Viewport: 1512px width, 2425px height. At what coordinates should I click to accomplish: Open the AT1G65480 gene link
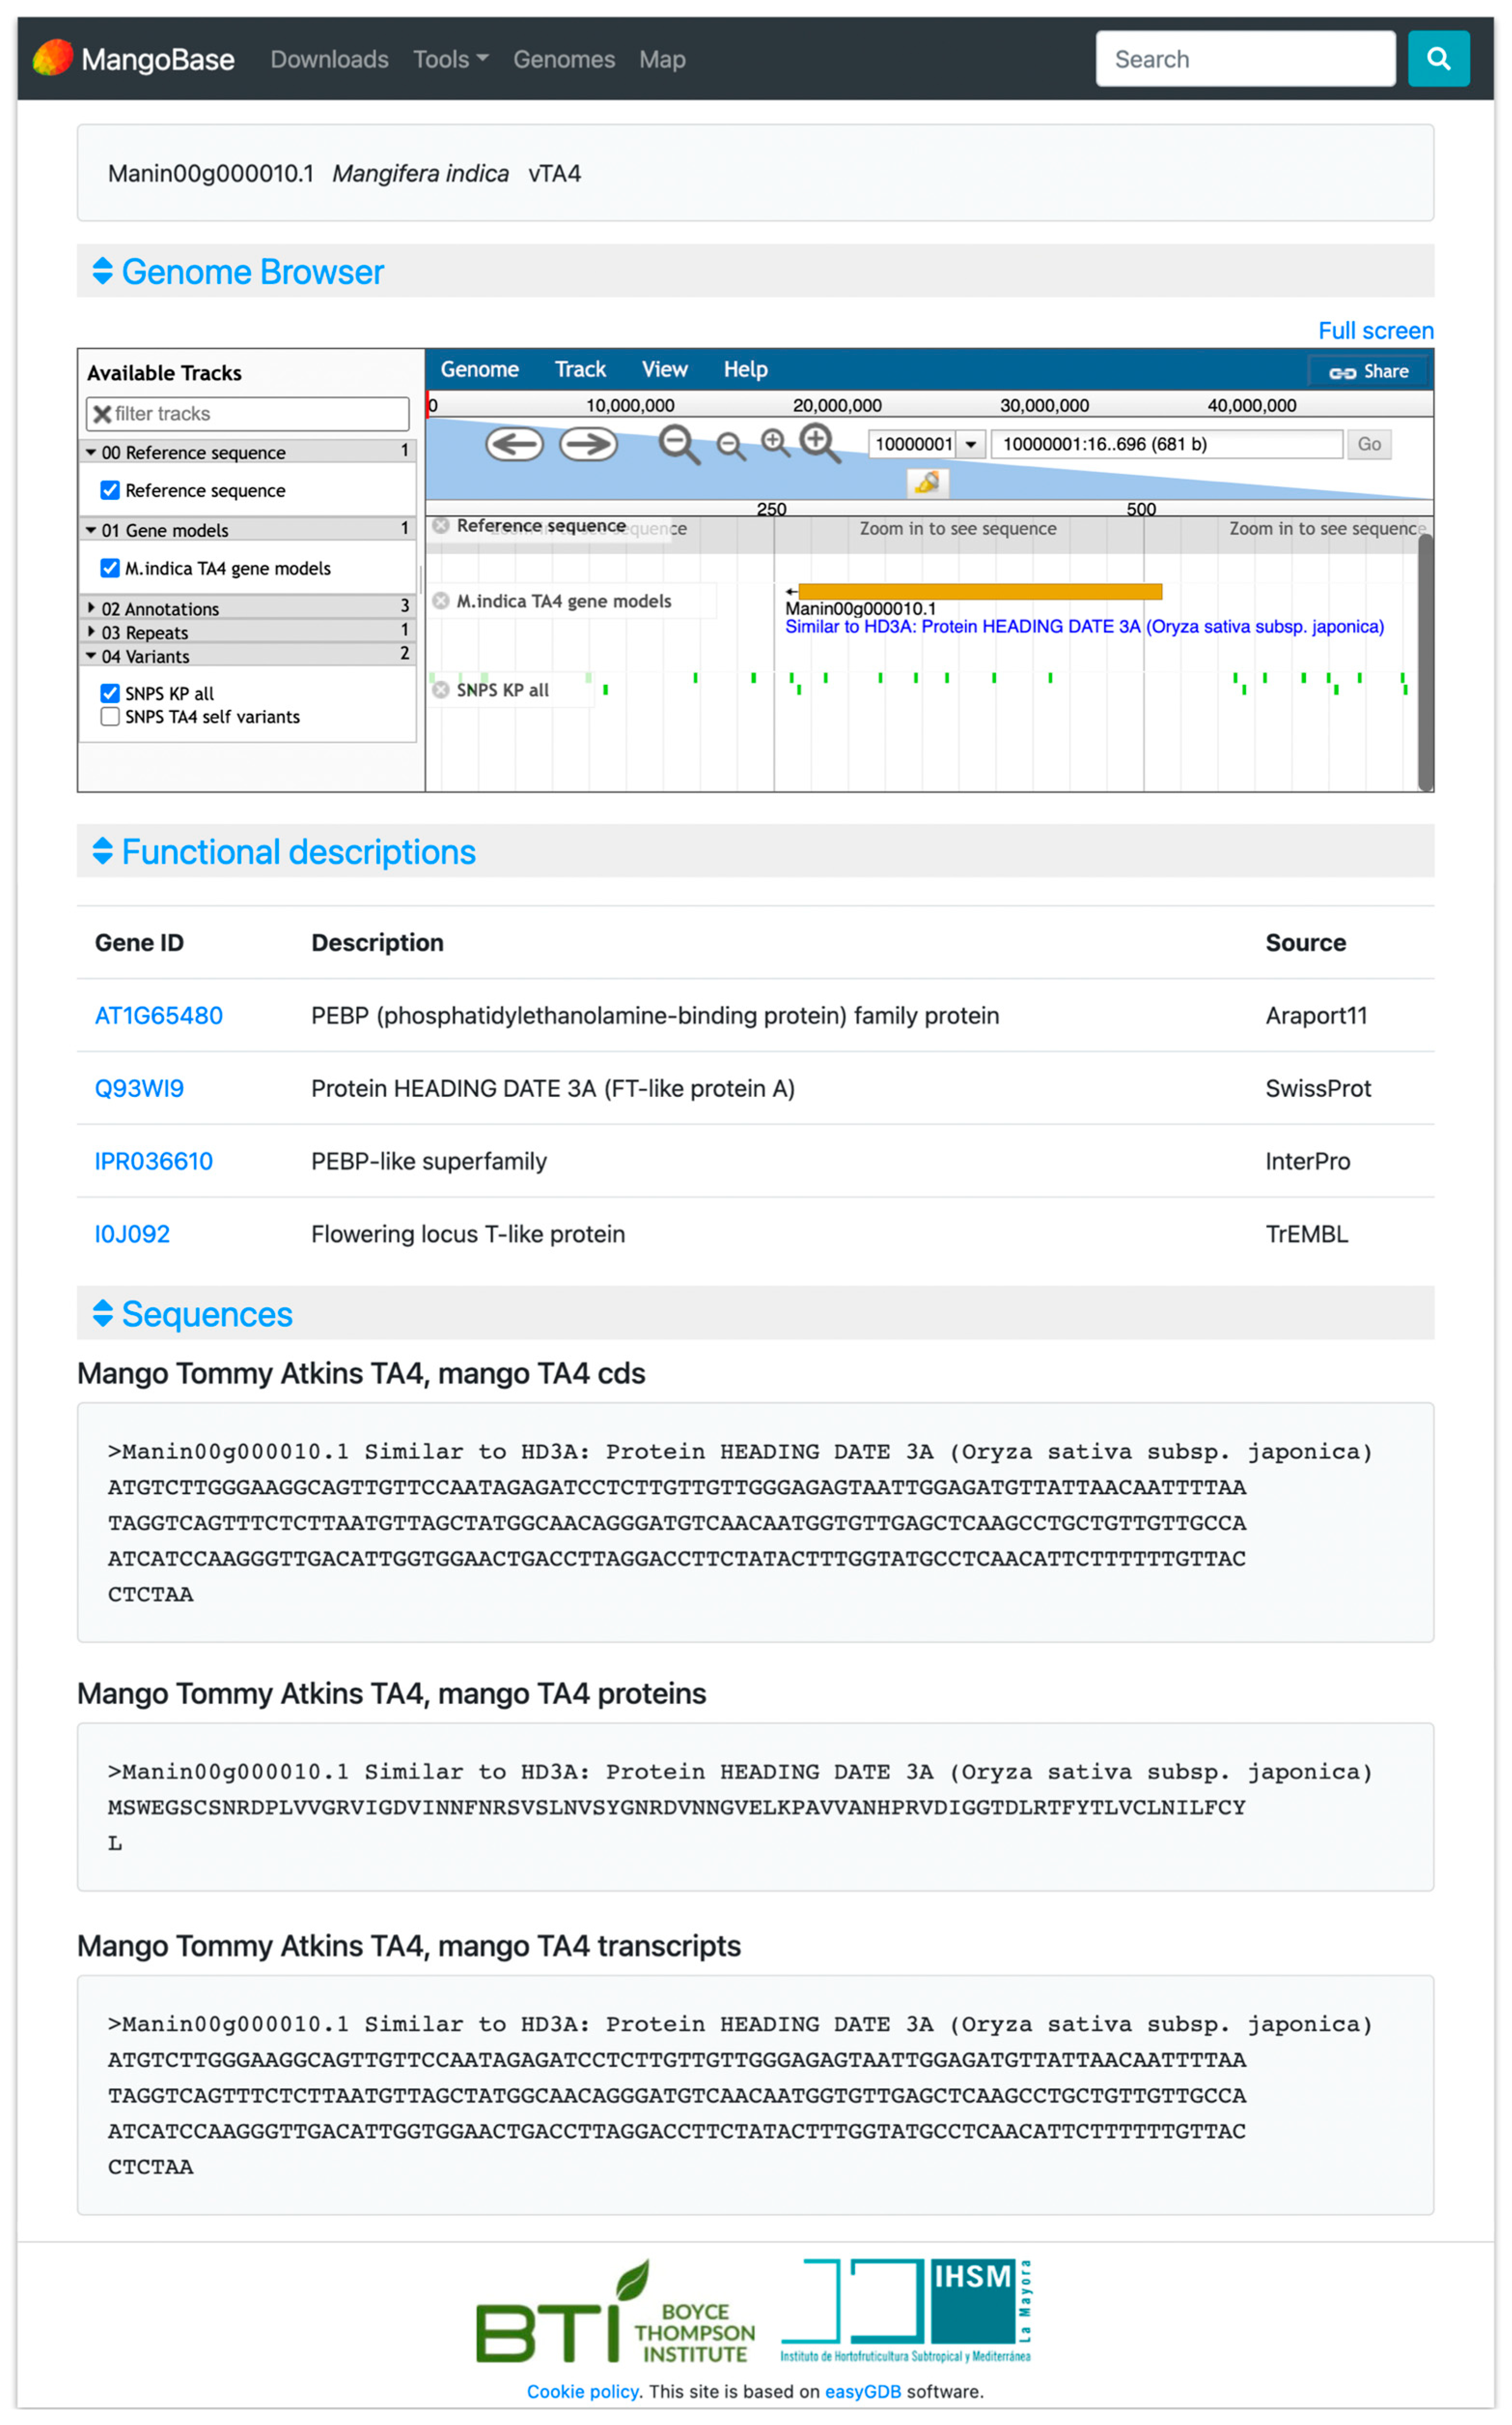tap(158, 1015)
